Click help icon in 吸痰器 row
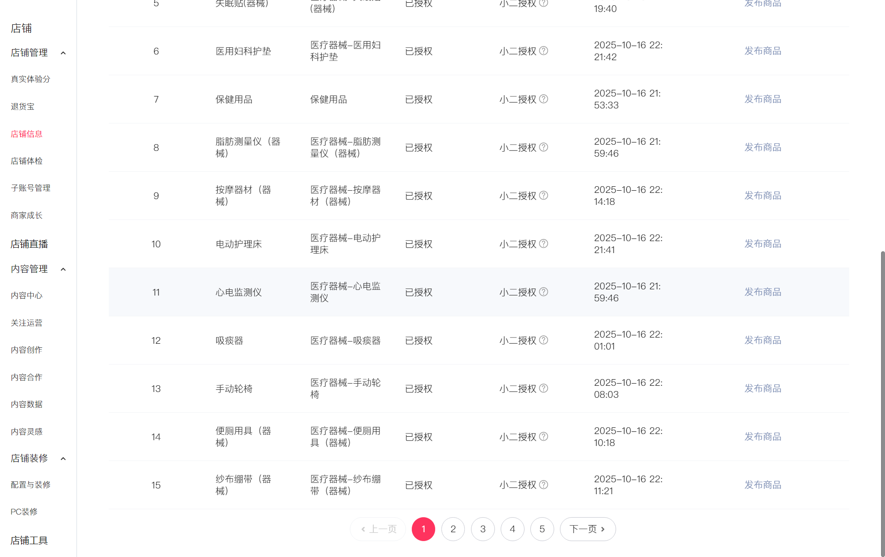The image size is (885, 557). [x=544, y=340]
